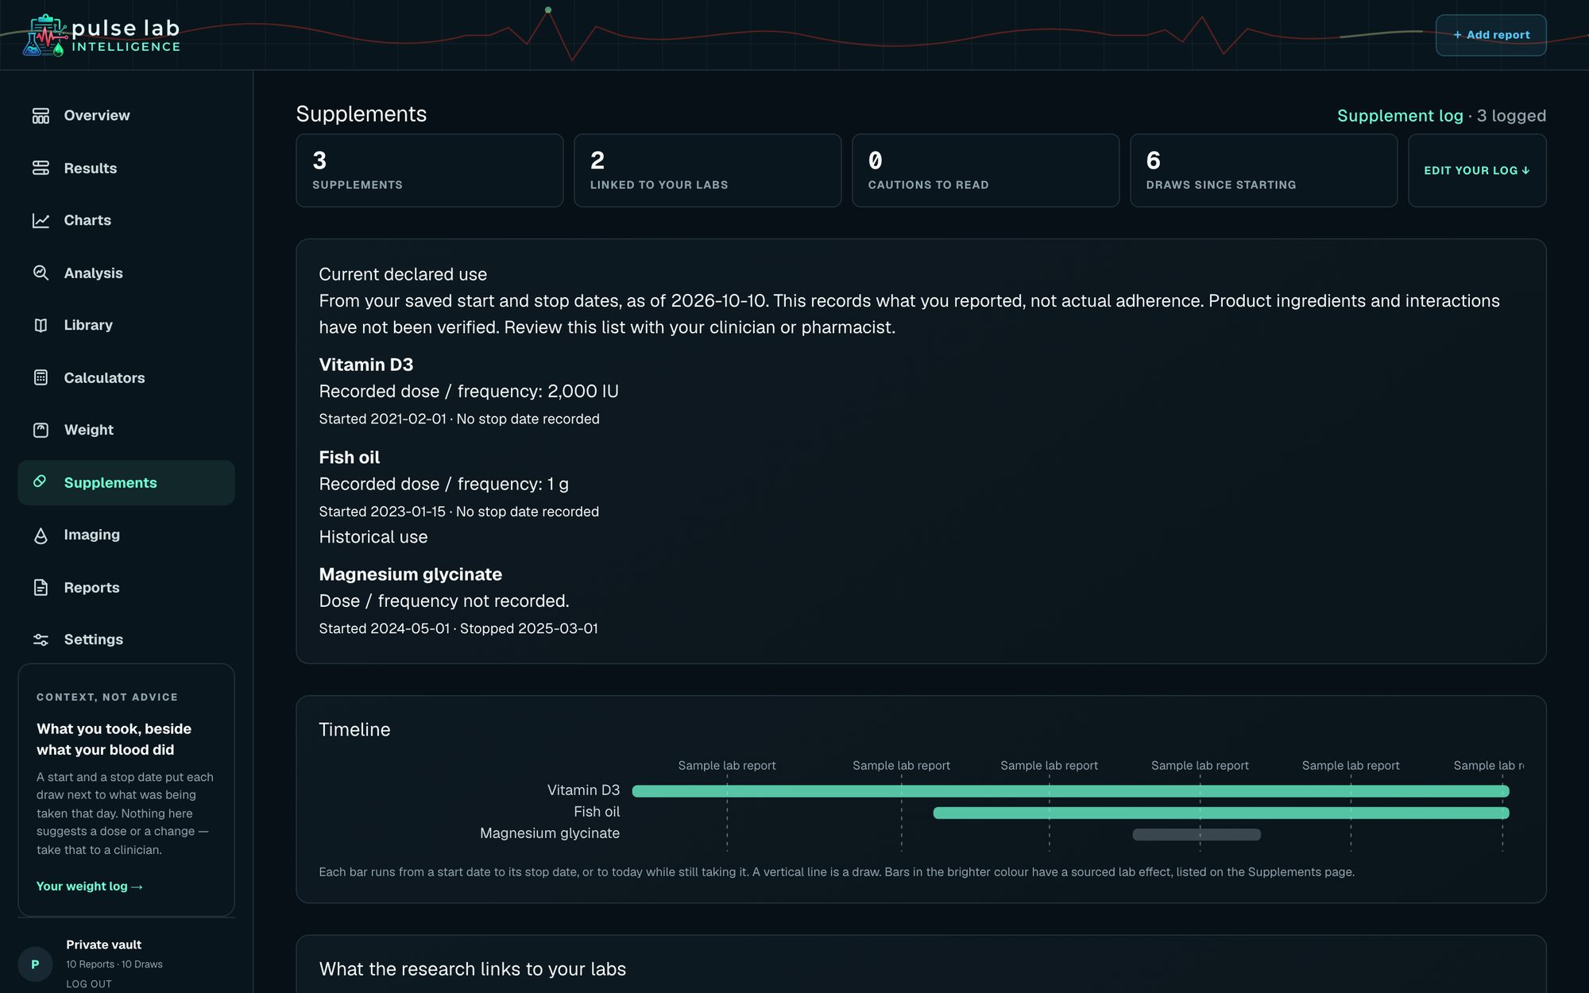The image size is (1589, 993).
Task: Click 'Started 2021-02-01 · No stop date recorded'
Action: click(x=459, y=419)
